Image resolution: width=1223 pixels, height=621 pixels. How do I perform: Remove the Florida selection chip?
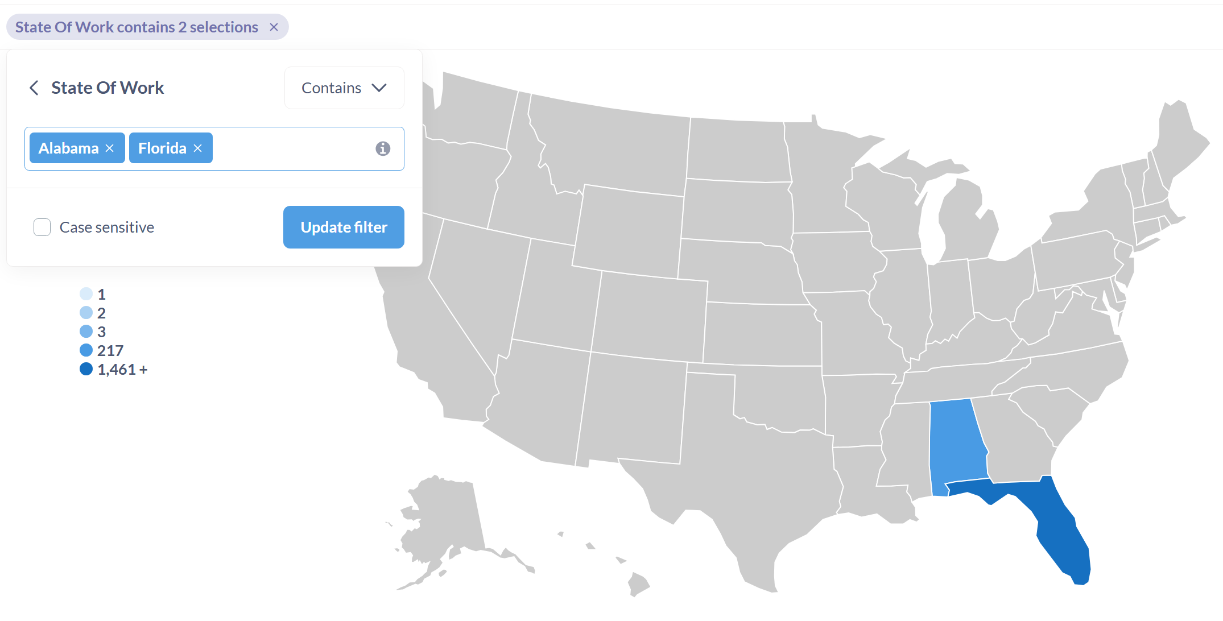click(x=197, y=148)
